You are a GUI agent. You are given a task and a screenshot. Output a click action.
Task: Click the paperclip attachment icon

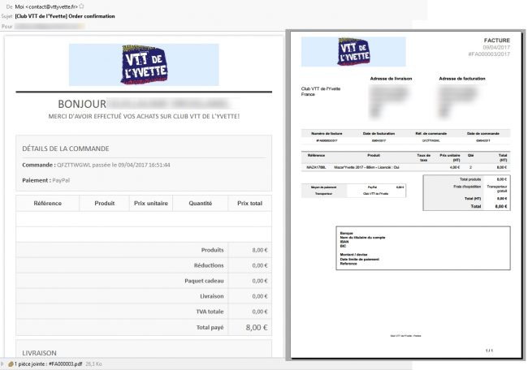[x=10, y=364]
